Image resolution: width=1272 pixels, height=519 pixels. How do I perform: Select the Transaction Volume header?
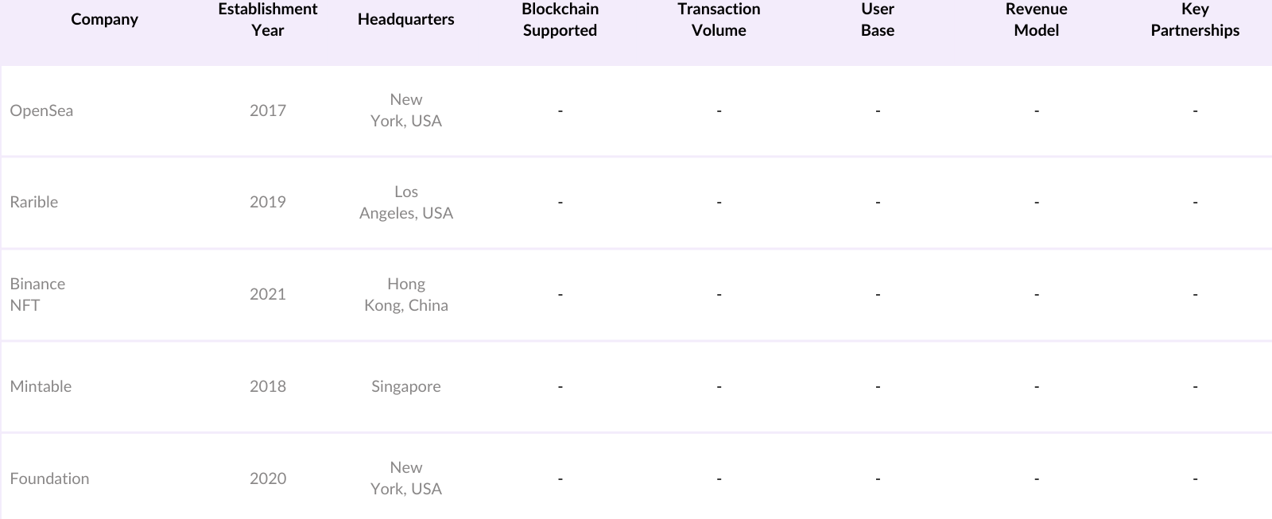719,20
